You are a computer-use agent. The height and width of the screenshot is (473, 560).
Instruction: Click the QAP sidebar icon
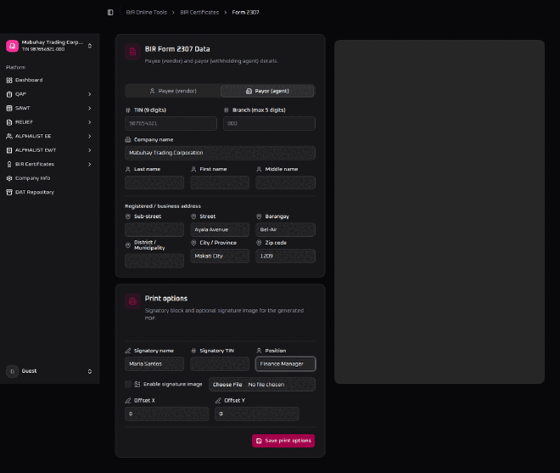pyautogui.click(x=9, y=94)
